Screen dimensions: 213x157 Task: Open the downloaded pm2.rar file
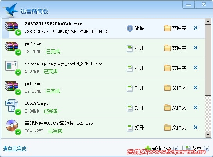click(x=136, y=48)
